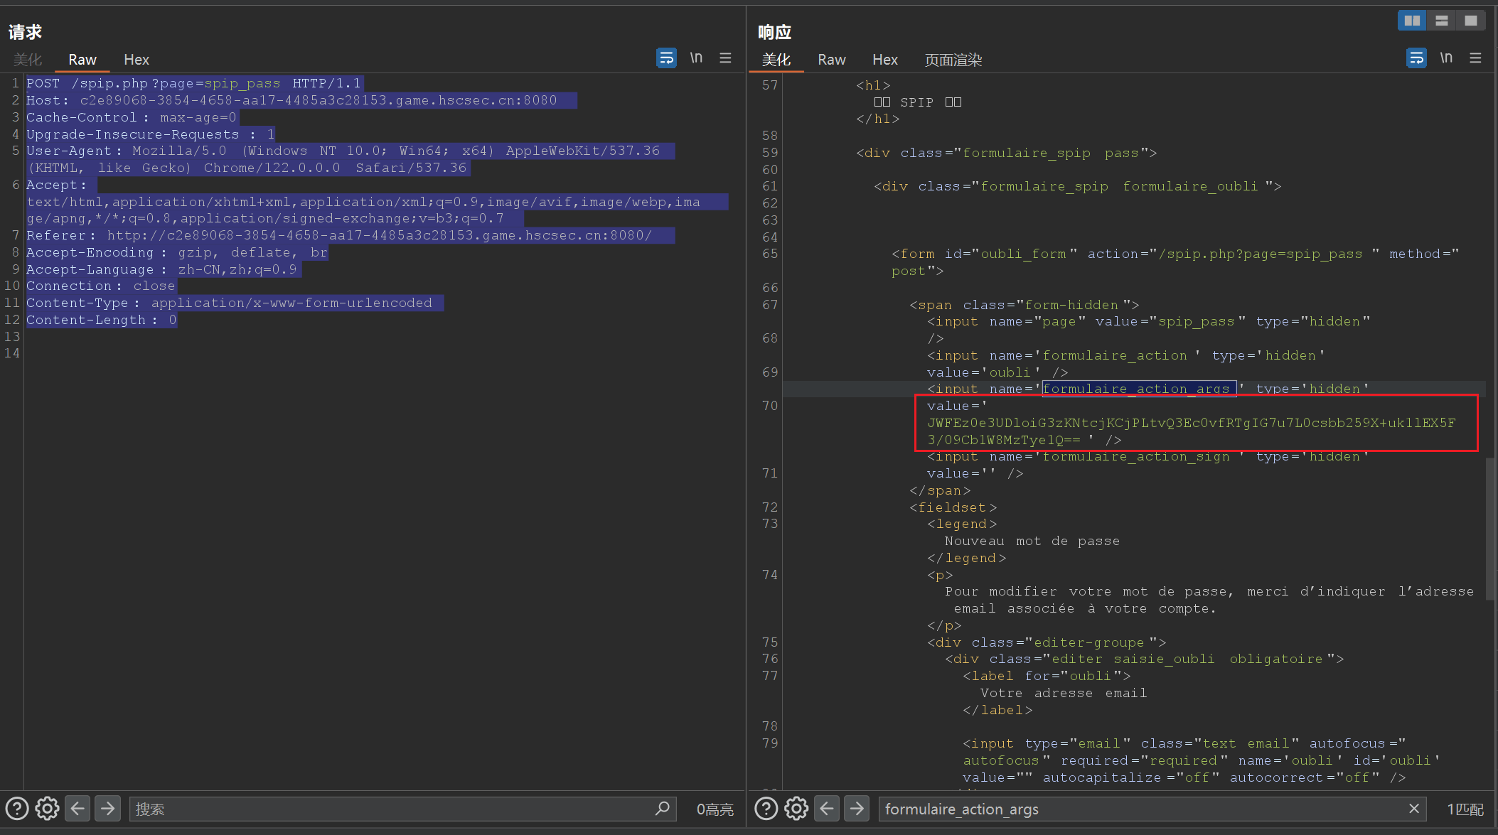
Task: Click the response pane vertical scrollbar
Action: point(1490,529)
